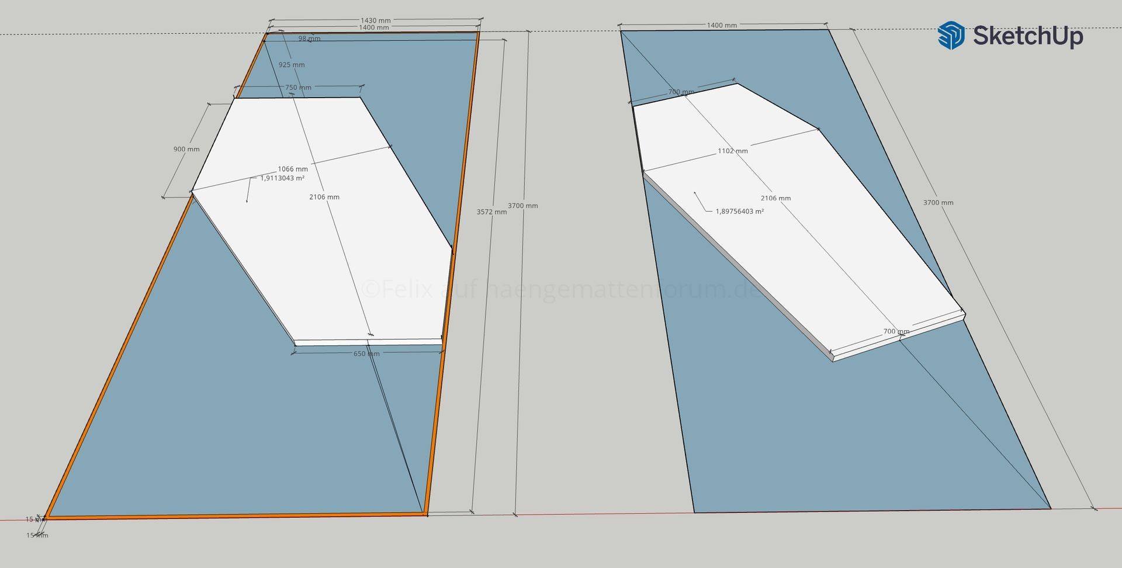This screenshot has width=1122, height=568.
Task: Select the 1102 mm dimension label
Action: click(x=733, y=151)
